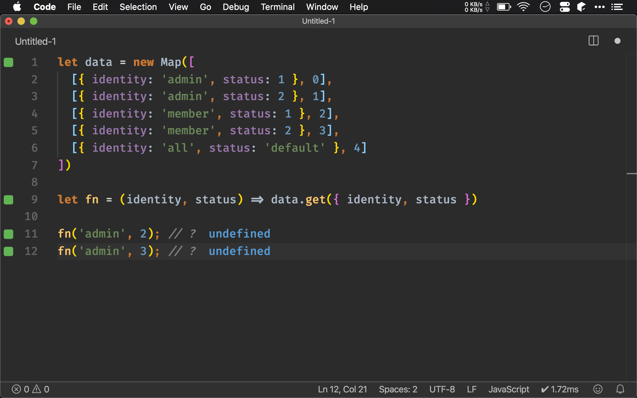This screenshot has width=637, height=398.
Task: Open the UTF-8 encoding selector
Action: [442, 389]
